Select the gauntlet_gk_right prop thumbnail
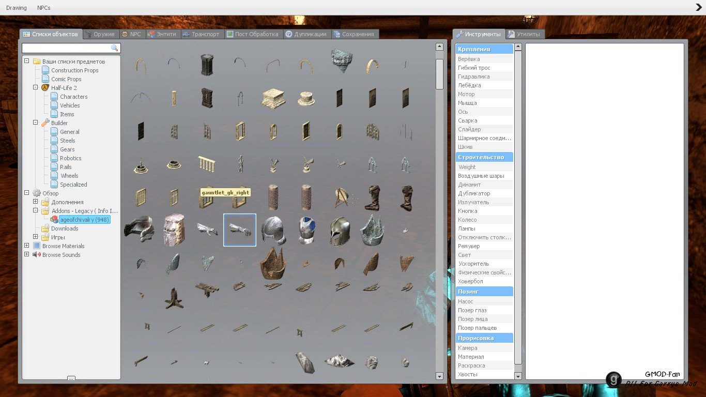The width and height of the screenshot is (706, 397). click(239, 230)
